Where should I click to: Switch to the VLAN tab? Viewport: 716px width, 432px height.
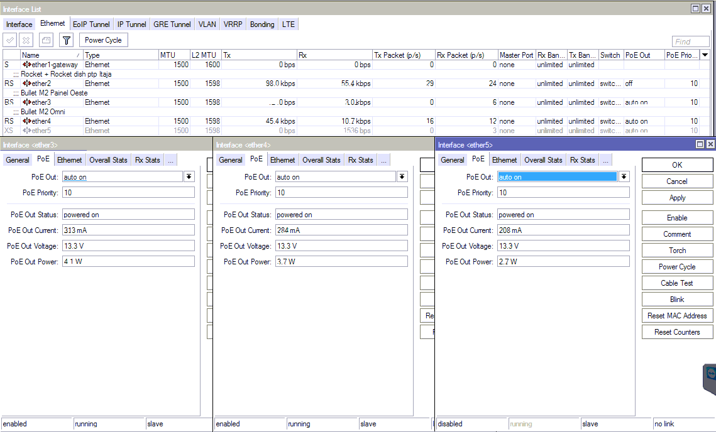point(207,24)
